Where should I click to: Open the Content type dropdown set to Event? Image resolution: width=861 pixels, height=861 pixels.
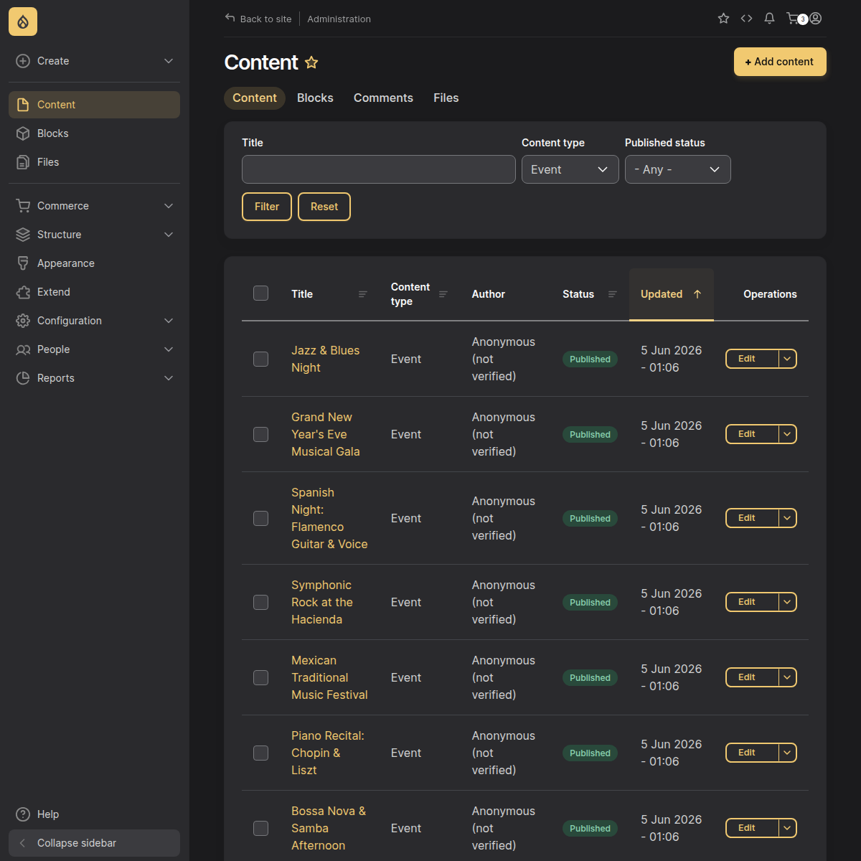pyautogui.click(x=570, y=169)
